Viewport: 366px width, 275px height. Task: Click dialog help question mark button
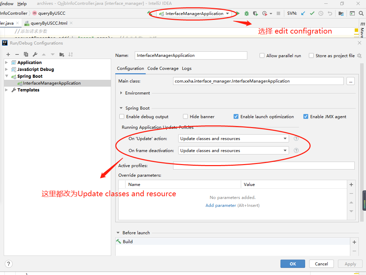9,264
